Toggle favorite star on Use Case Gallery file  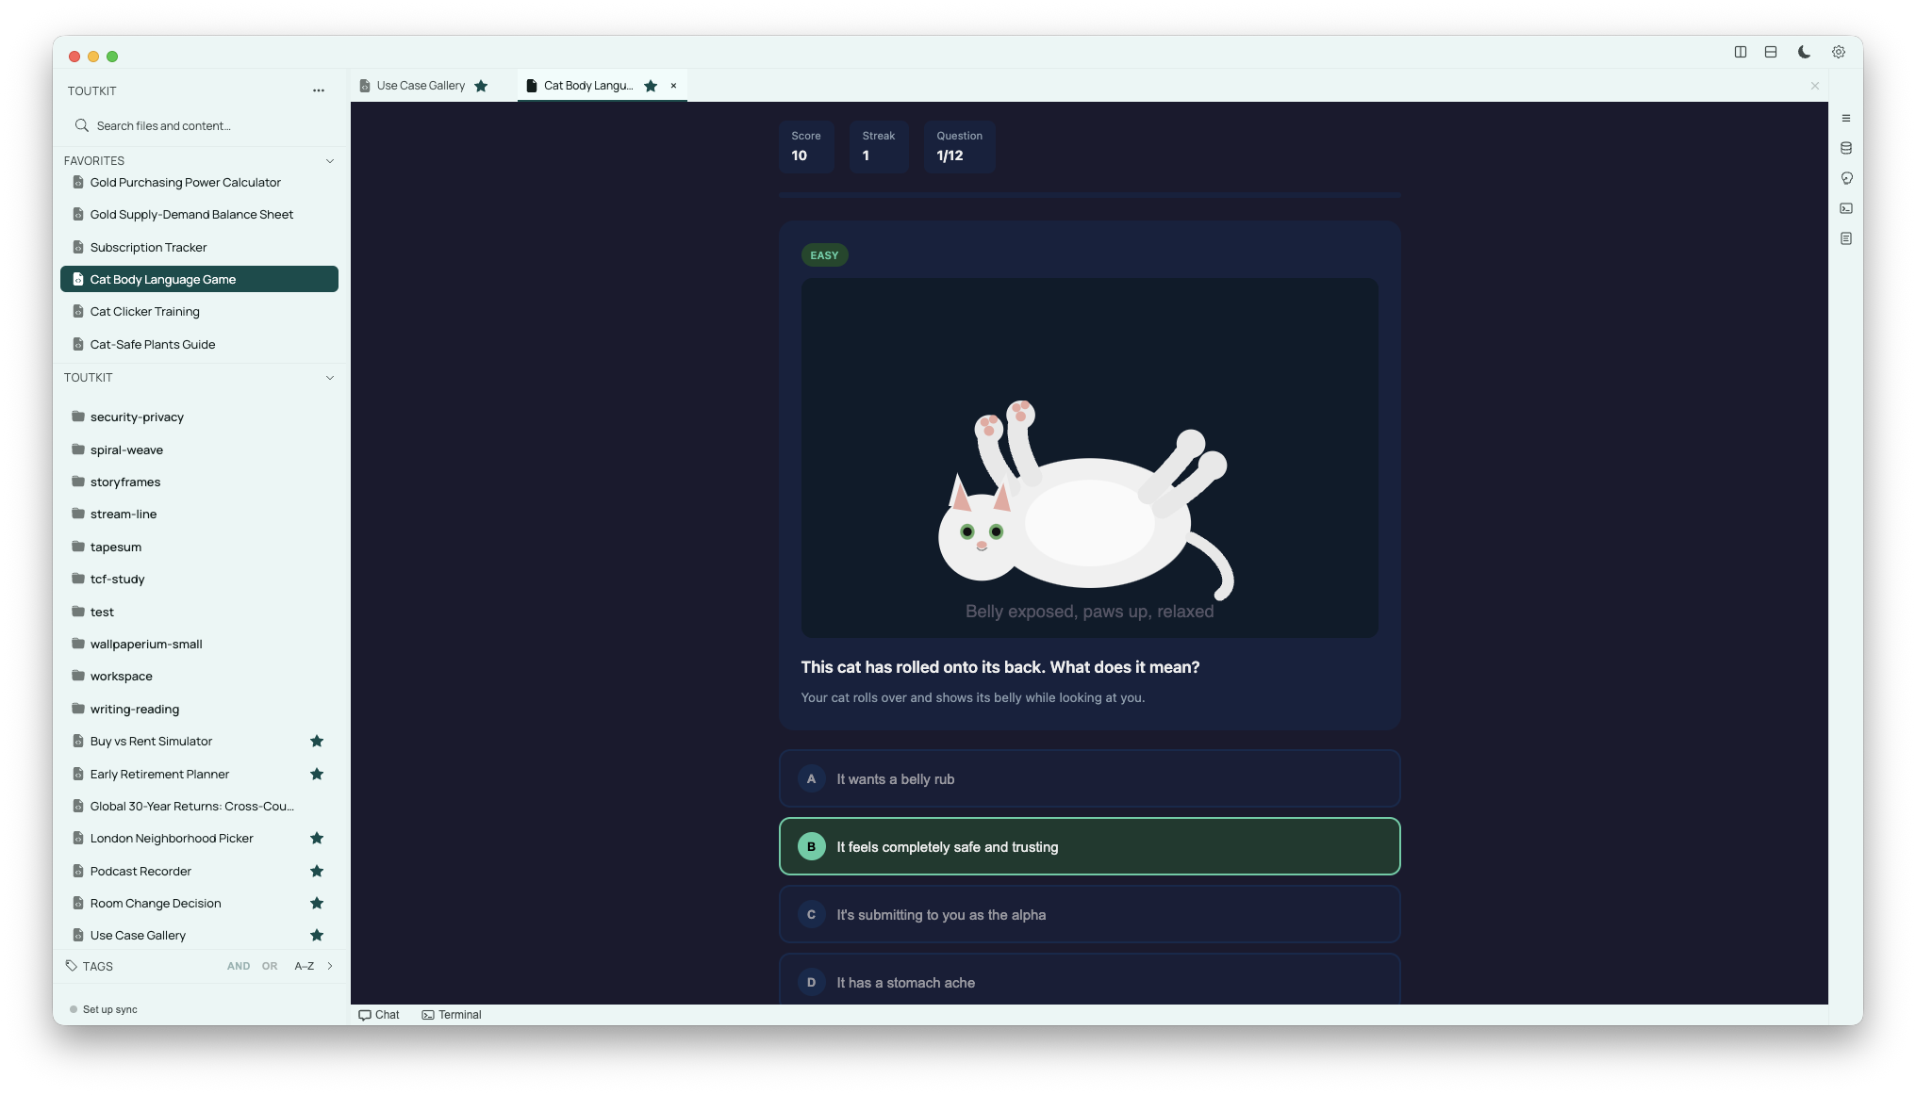[317, 936]
